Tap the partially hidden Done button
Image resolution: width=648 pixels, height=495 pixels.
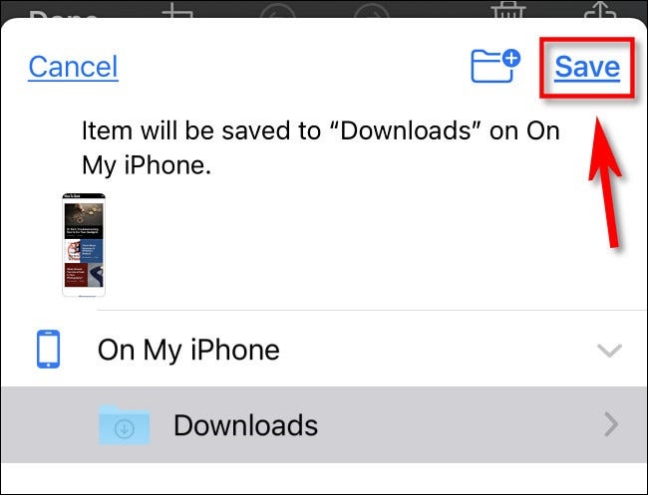pyautogui.click(x=63, y=16)
